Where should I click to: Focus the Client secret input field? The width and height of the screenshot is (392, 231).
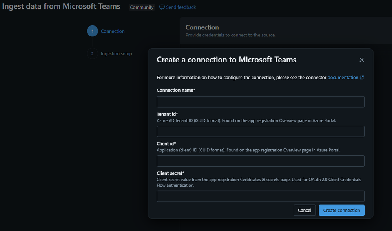pyautogui.click(x=261, y=196)
